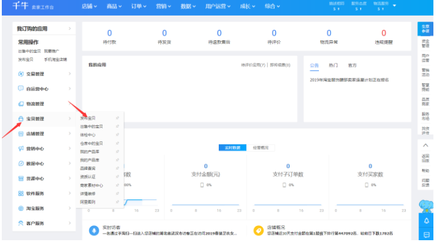Screen dimensions: 437x242
Task: Open the 待评价应用(7) link
Action: pyautogui.click(x=253, y=65)
